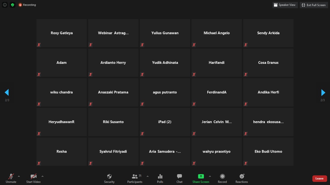The image size is (330, 185).
Task: Click the muted mic icon on Jerian Celvin M... tile
Action: pos(194,134)
